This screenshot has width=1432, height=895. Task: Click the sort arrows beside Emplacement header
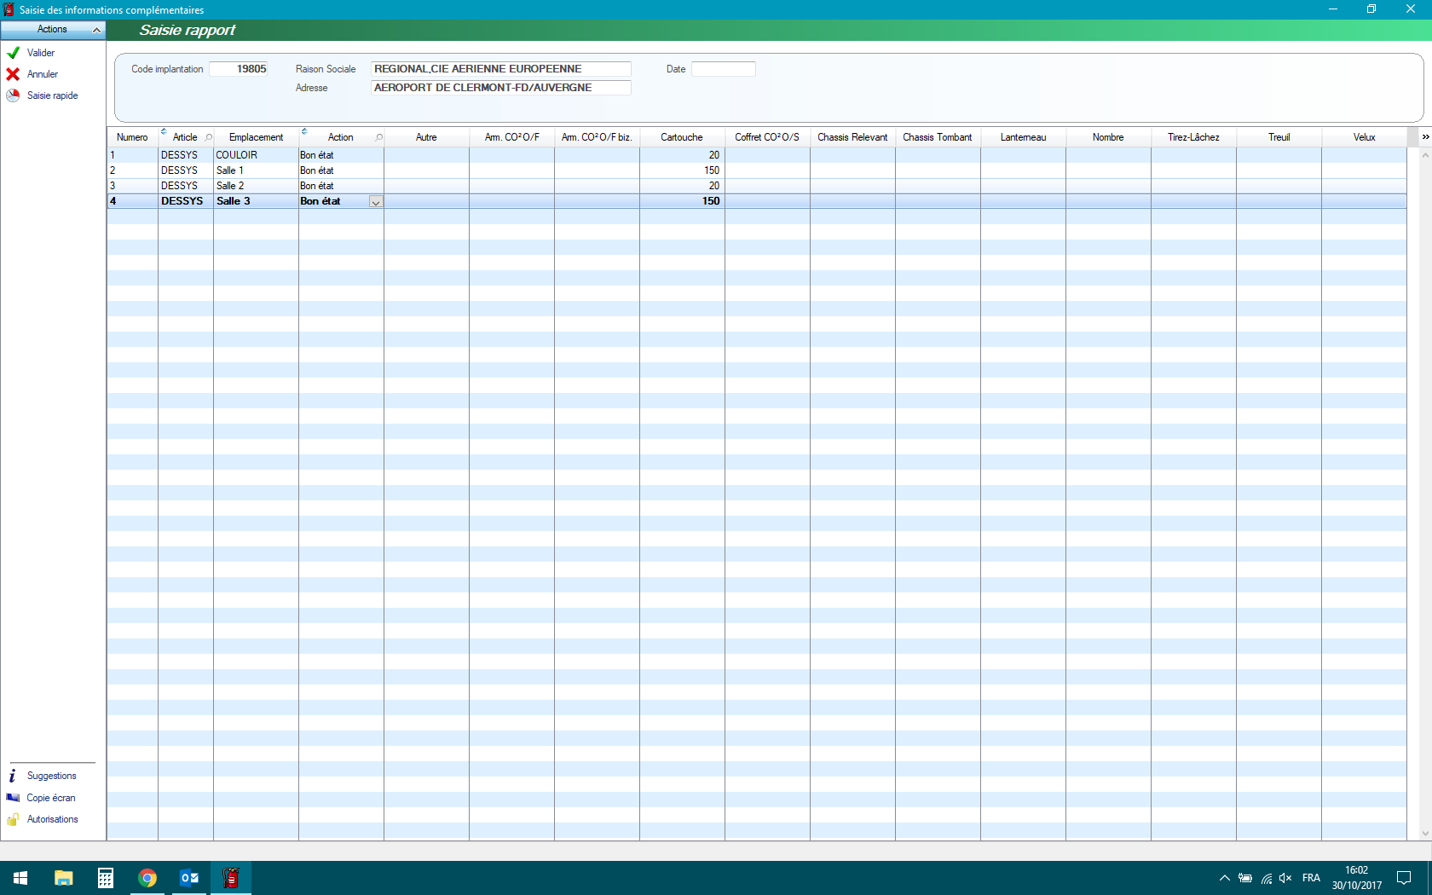[x=304, y=131]
